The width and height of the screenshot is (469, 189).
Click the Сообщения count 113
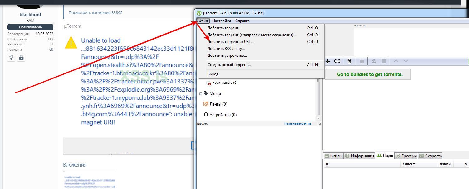pyautogui.click(x=50, y=39)
